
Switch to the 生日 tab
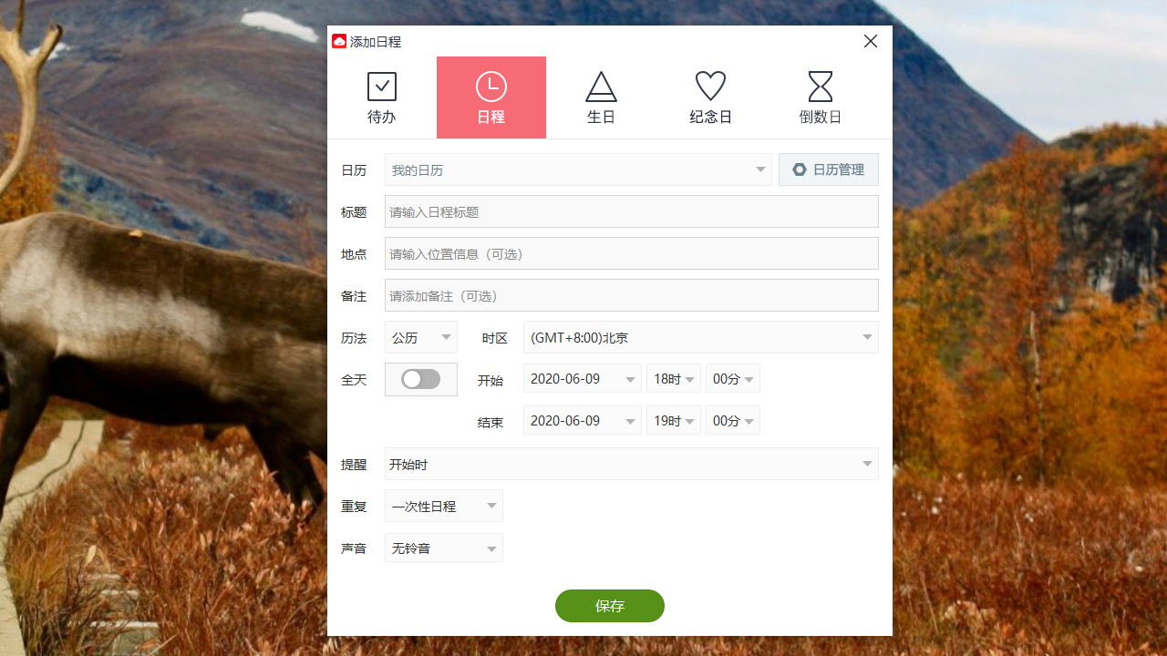(x=601, y=97)
